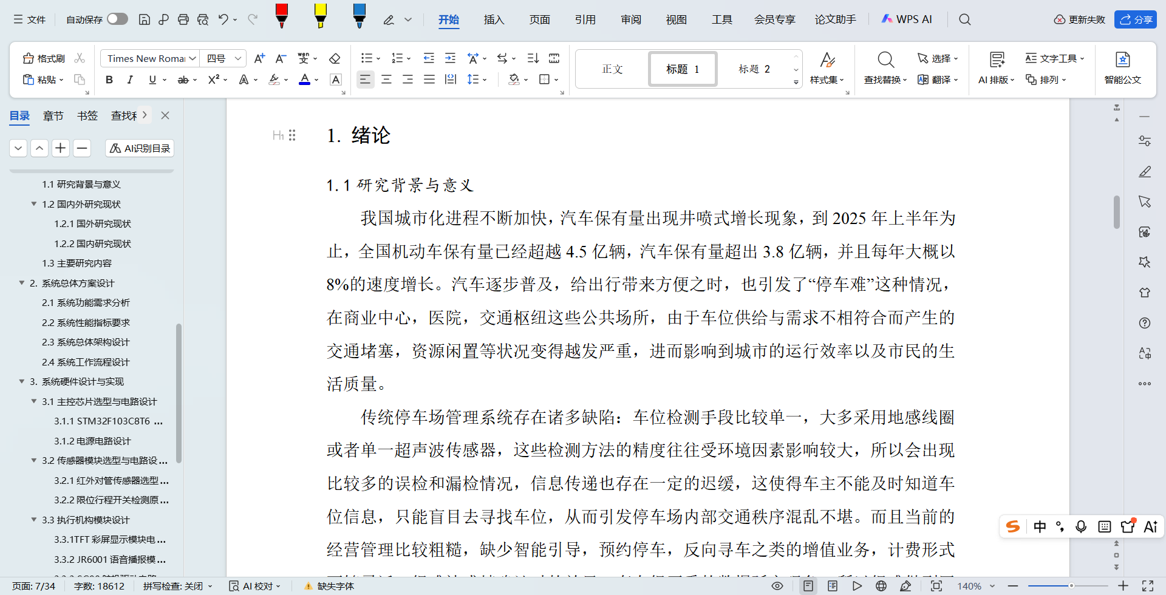
Task: Apply the 正文 style
Action: [612, 69]
